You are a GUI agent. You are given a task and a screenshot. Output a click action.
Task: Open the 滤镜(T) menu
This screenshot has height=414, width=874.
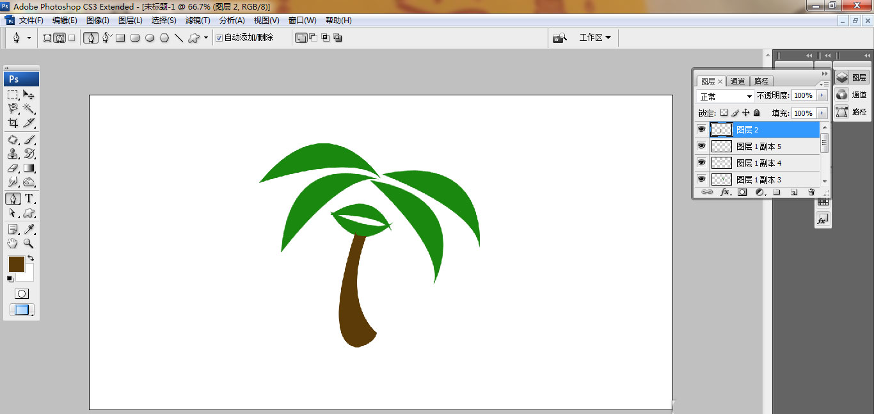click(197, 20)
